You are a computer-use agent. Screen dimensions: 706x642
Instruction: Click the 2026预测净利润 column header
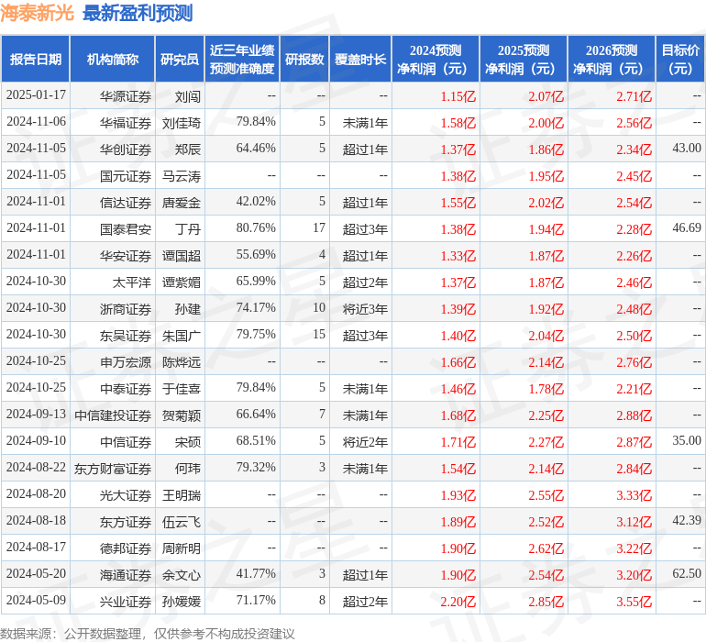[611, 60]
